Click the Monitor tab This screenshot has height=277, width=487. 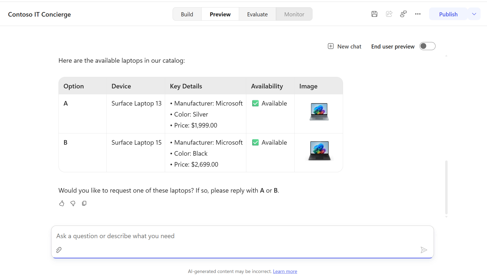click(294, 14)
